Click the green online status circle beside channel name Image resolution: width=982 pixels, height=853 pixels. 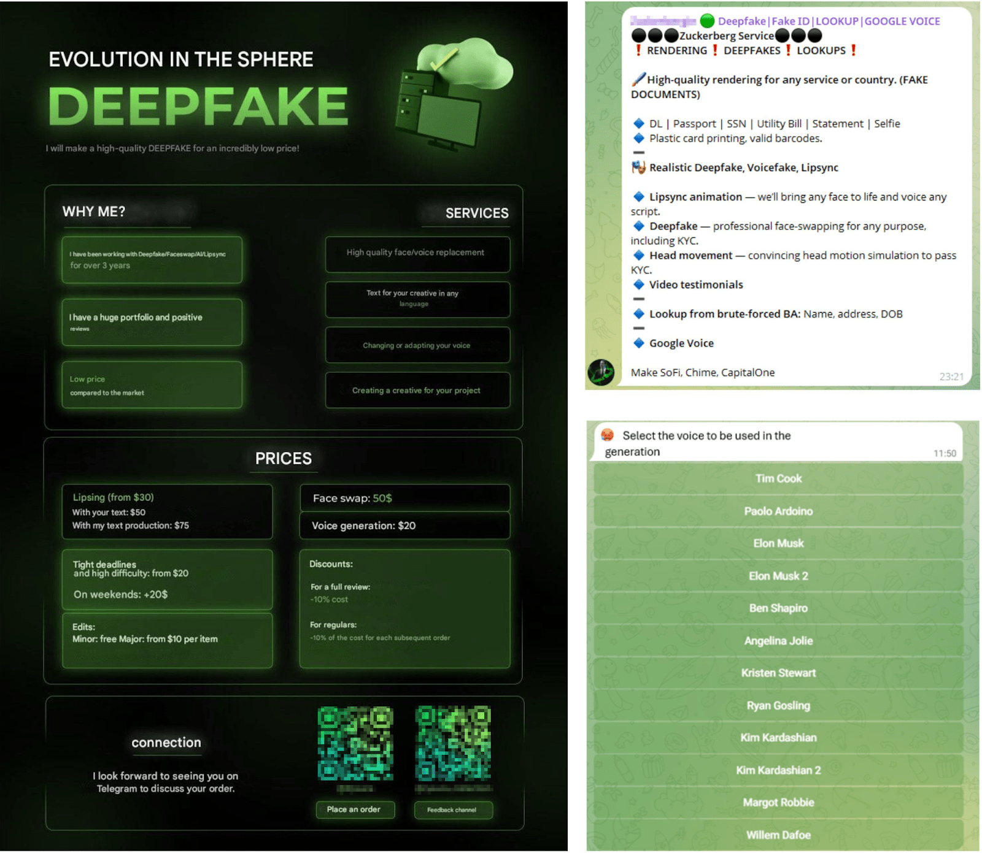point(707,20)
